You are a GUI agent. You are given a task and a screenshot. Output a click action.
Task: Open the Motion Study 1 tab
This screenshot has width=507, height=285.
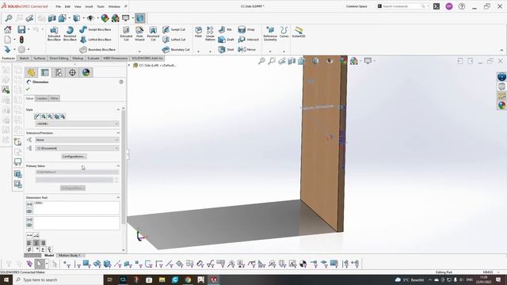click(x=70, y=255)
